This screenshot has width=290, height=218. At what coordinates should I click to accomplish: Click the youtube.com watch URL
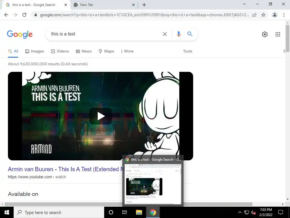(x=37, y=177)
